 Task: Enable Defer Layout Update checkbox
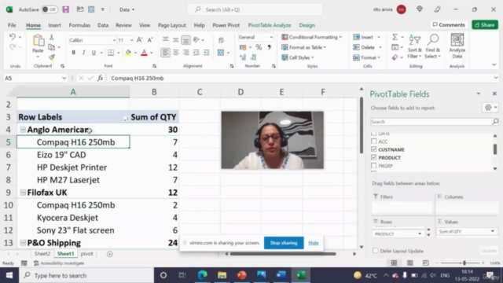pos(376,251)
